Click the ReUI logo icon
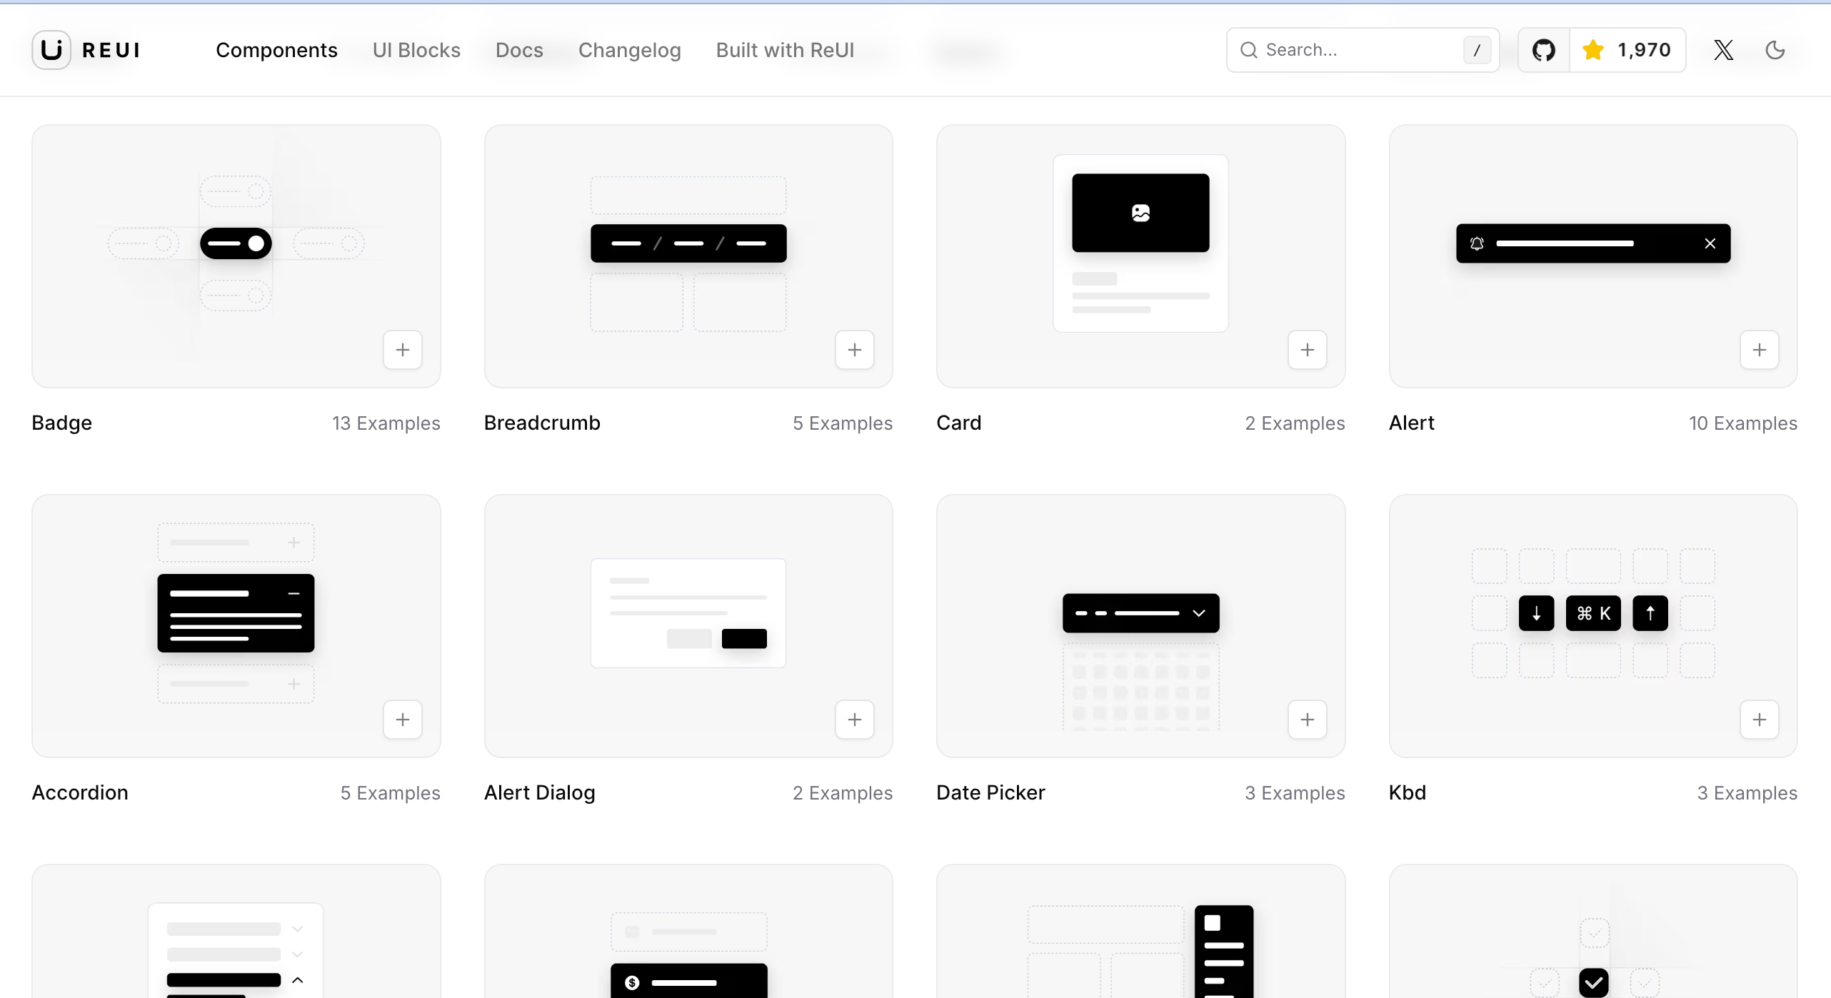This screenshot has height=998, width=1831. 51,50
